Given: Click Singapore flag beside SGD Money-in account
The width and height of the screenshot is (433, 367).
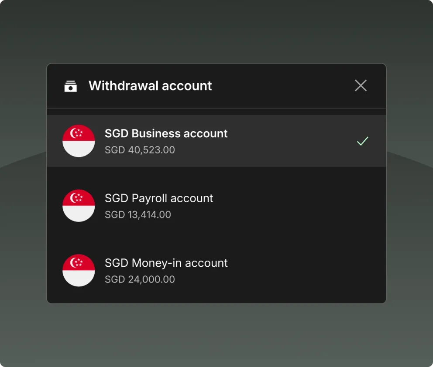Looking at the screenshot, I should pyautogui.click(x=79, y=271).
